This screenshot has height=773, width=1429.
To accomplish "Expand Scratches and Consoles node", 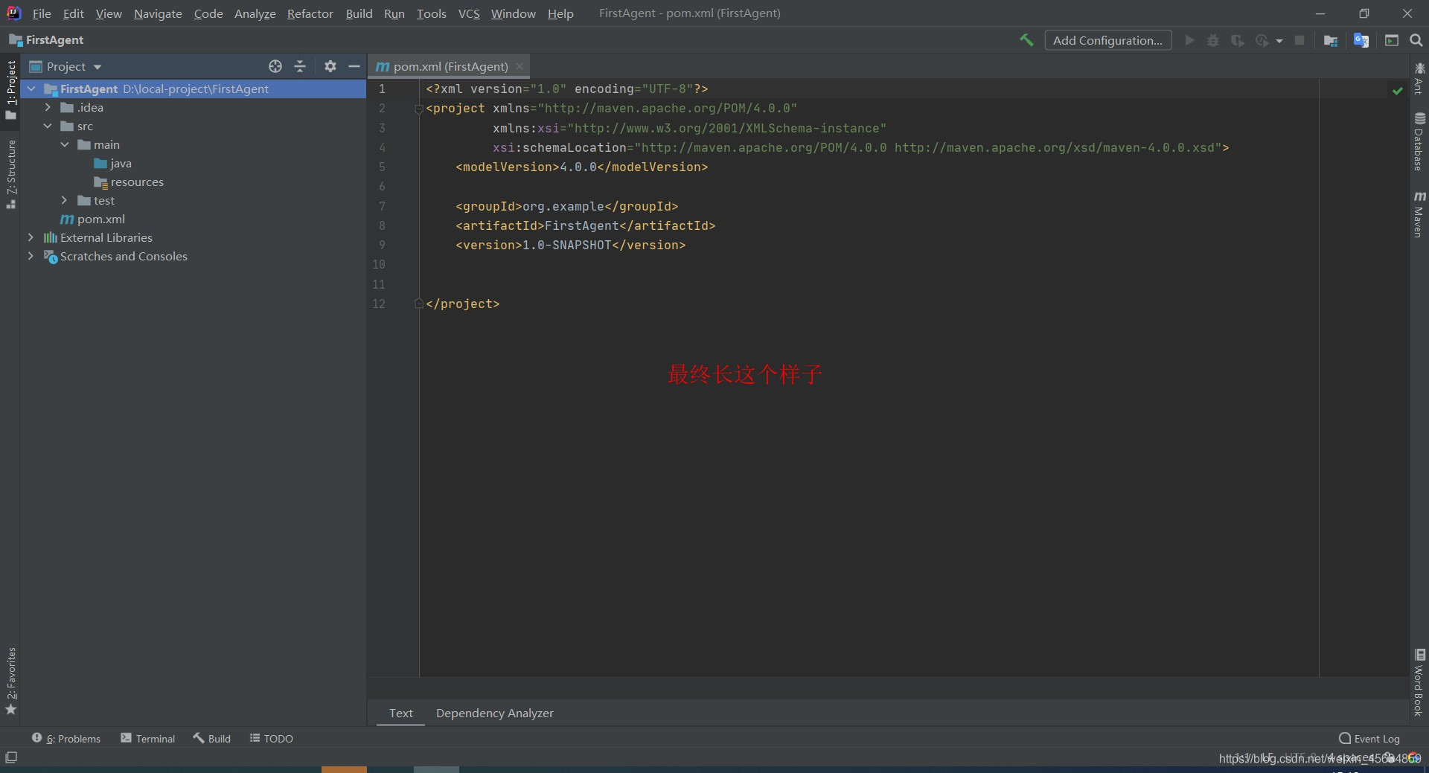I will (x=31, y=256).
